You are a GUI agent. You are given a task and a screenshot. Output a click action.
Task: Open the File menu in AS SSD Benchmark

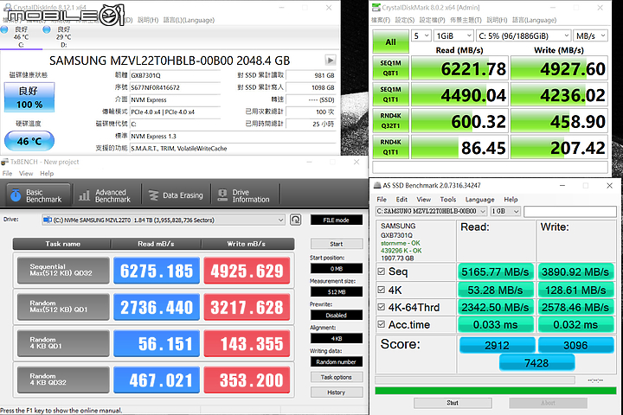click(x=382, y=200)
